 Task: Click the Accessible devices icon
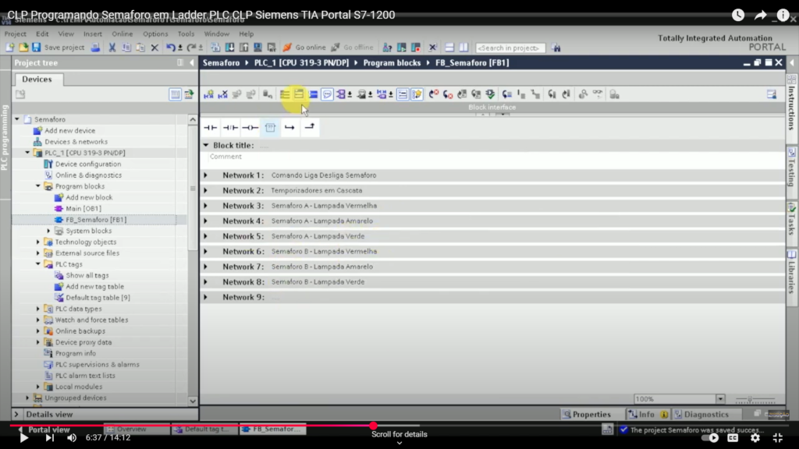(x=387, y=48)
